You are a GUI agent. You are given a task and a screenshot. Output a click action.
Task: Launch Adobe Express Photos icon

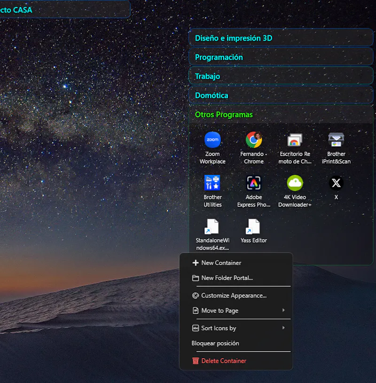(254, 191)
